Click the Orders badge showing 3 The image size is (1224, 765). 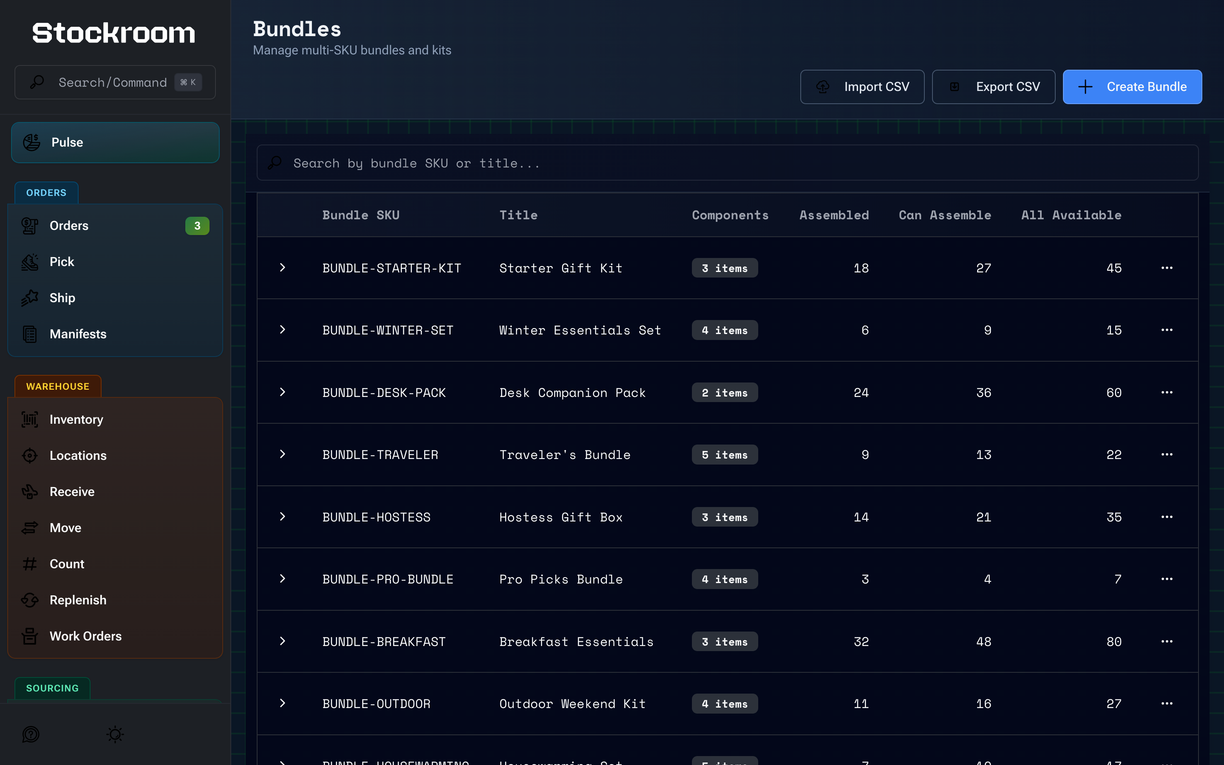click(197, 226)
